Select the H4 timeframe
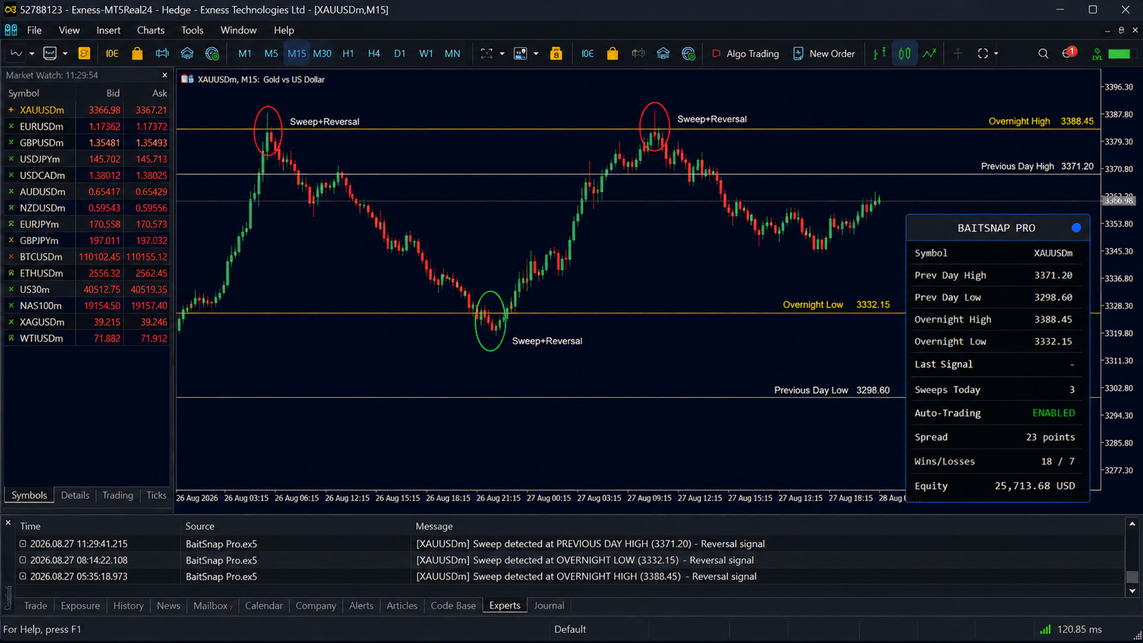This screenshot has height=643, width=1143. (x=373, y=53)
